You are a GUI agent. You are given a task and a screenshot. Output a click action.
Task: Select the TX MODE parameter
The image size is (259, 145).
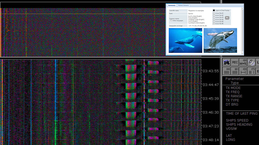point(233,88)
